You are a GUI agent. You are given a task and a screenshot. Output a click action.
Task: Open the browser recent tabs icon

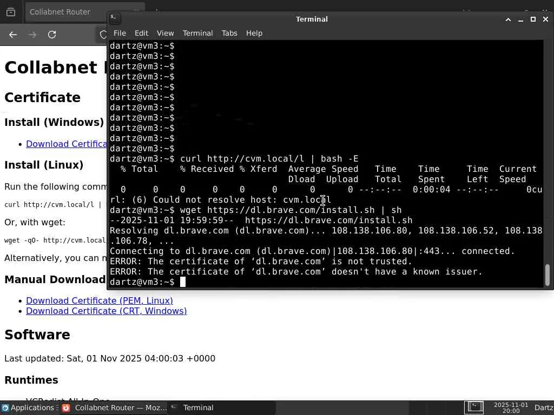pos(11,12)
